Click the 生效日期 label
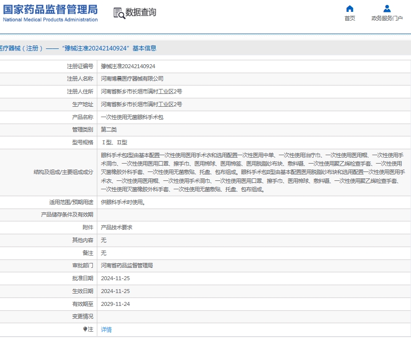411x341 pixels. click(82, 291)
